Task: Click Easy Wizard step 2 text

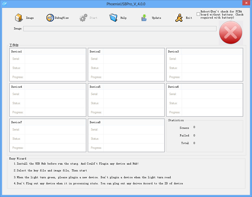Action: pyautogui.click(x=50, y=170)
